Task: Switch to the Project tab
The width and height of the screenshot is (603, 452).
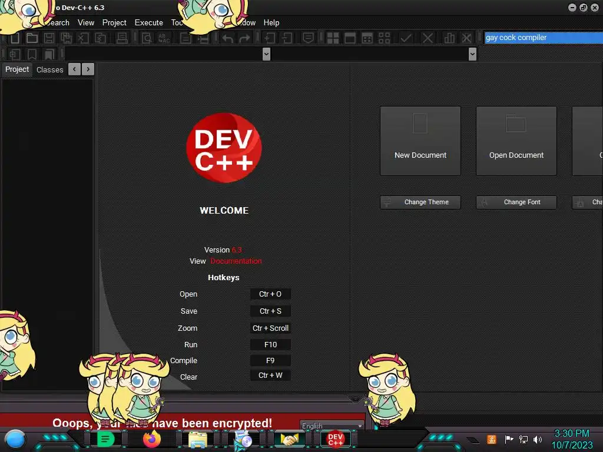Action: point(17,69)
